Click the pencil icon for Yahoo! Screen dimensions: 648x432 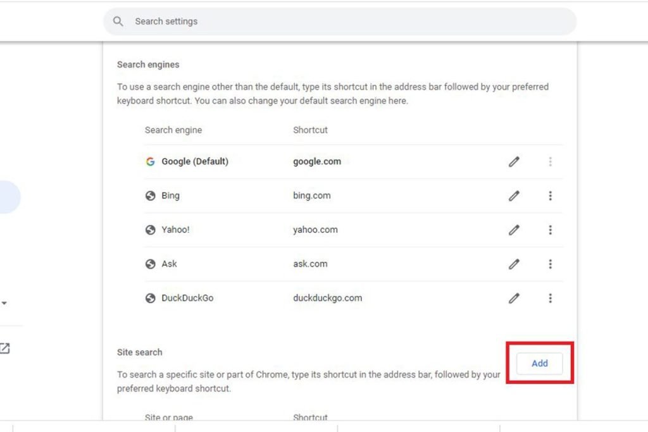pyautogui.click(x=514, y=230)
